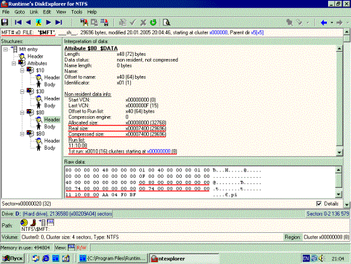This screenshot has height=264, width=351.
Task: Click the volume speaker tray icon
Action: point(321,258)
